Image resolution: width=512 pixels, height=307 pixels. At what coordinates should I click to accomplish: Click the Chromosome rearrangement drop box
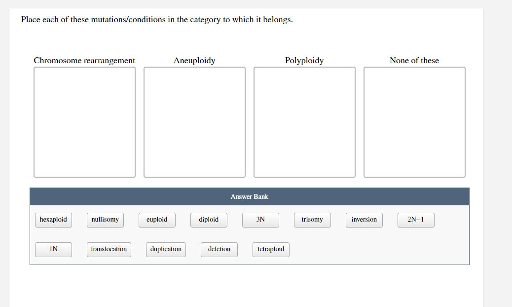pyautogui.click(x=84, y=122)
